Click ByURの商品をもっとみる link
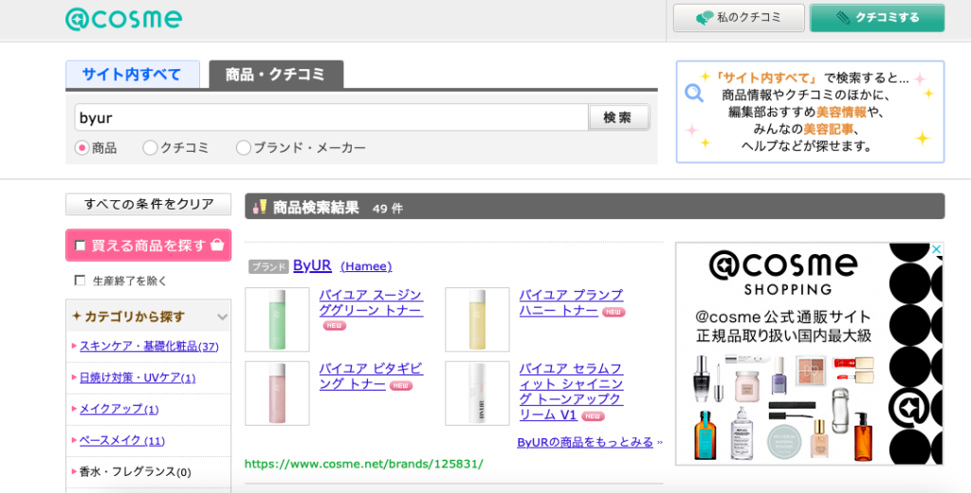 tap(585, 442)
